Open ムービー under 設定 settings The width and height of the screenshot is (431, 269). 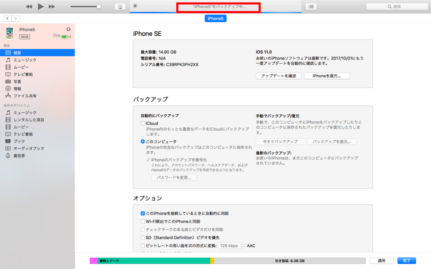[x=37, y=67]
